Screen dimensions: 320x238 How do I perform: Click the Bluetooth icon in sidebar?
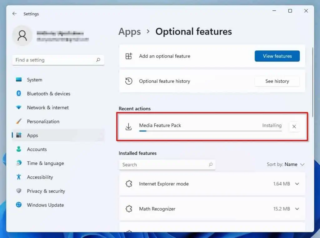pyautogui.click(x=19, y=93)
